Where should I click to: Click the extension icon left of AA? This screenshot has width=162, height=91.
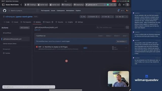click(108, 5)
